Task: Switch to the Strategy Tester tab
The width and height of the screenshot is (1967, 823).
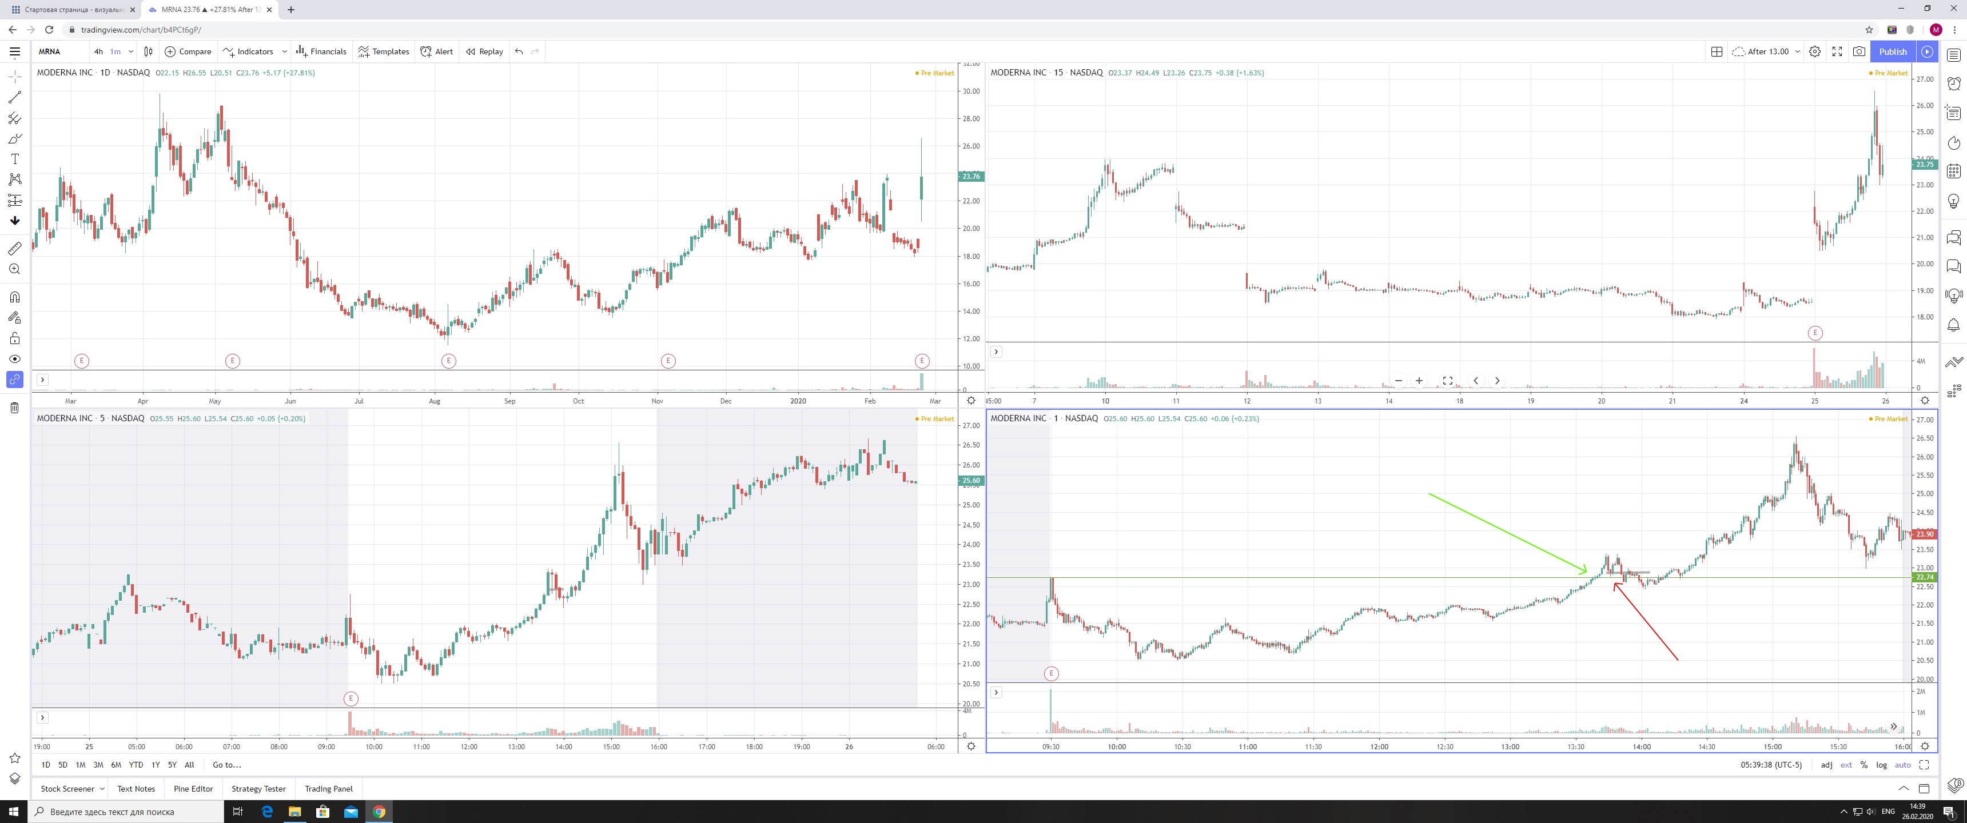Action: [258, 789]
